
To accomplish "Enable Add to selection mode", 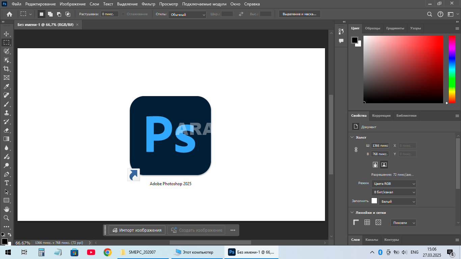I will pyautogui.click(x=50, y=14).
